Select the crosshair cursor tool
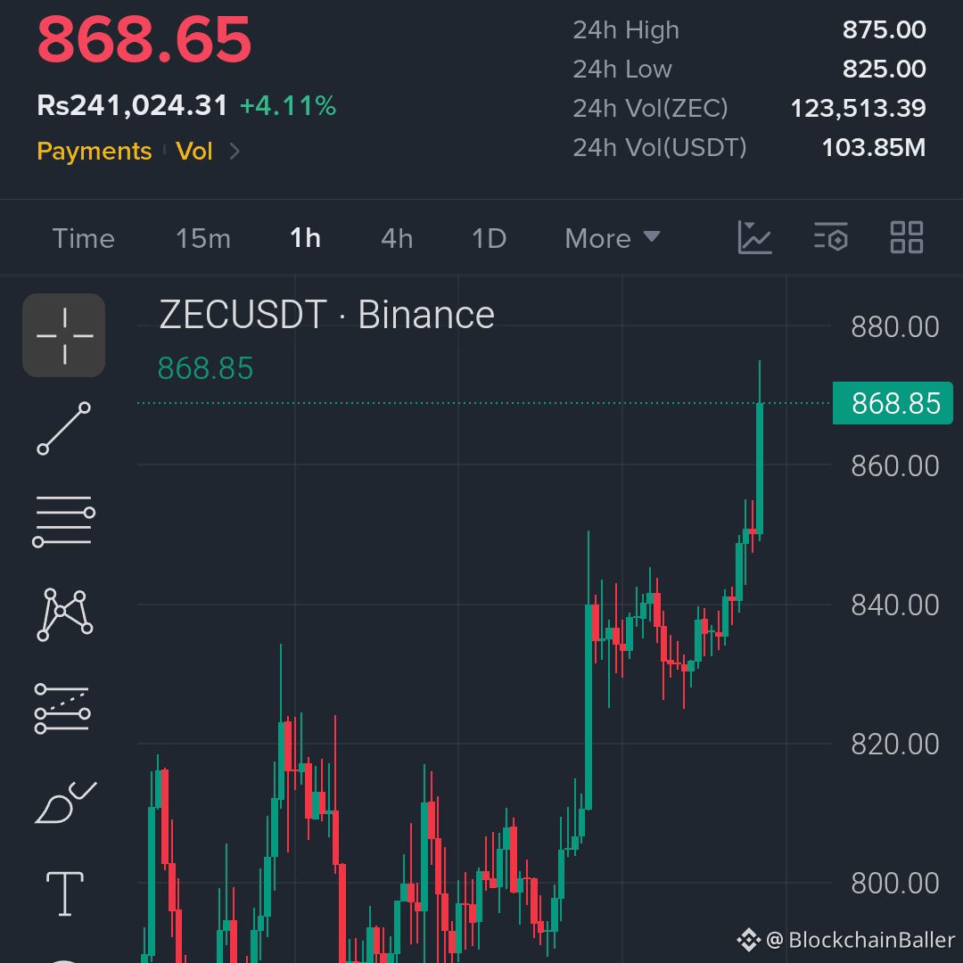 tap(64, 335)
